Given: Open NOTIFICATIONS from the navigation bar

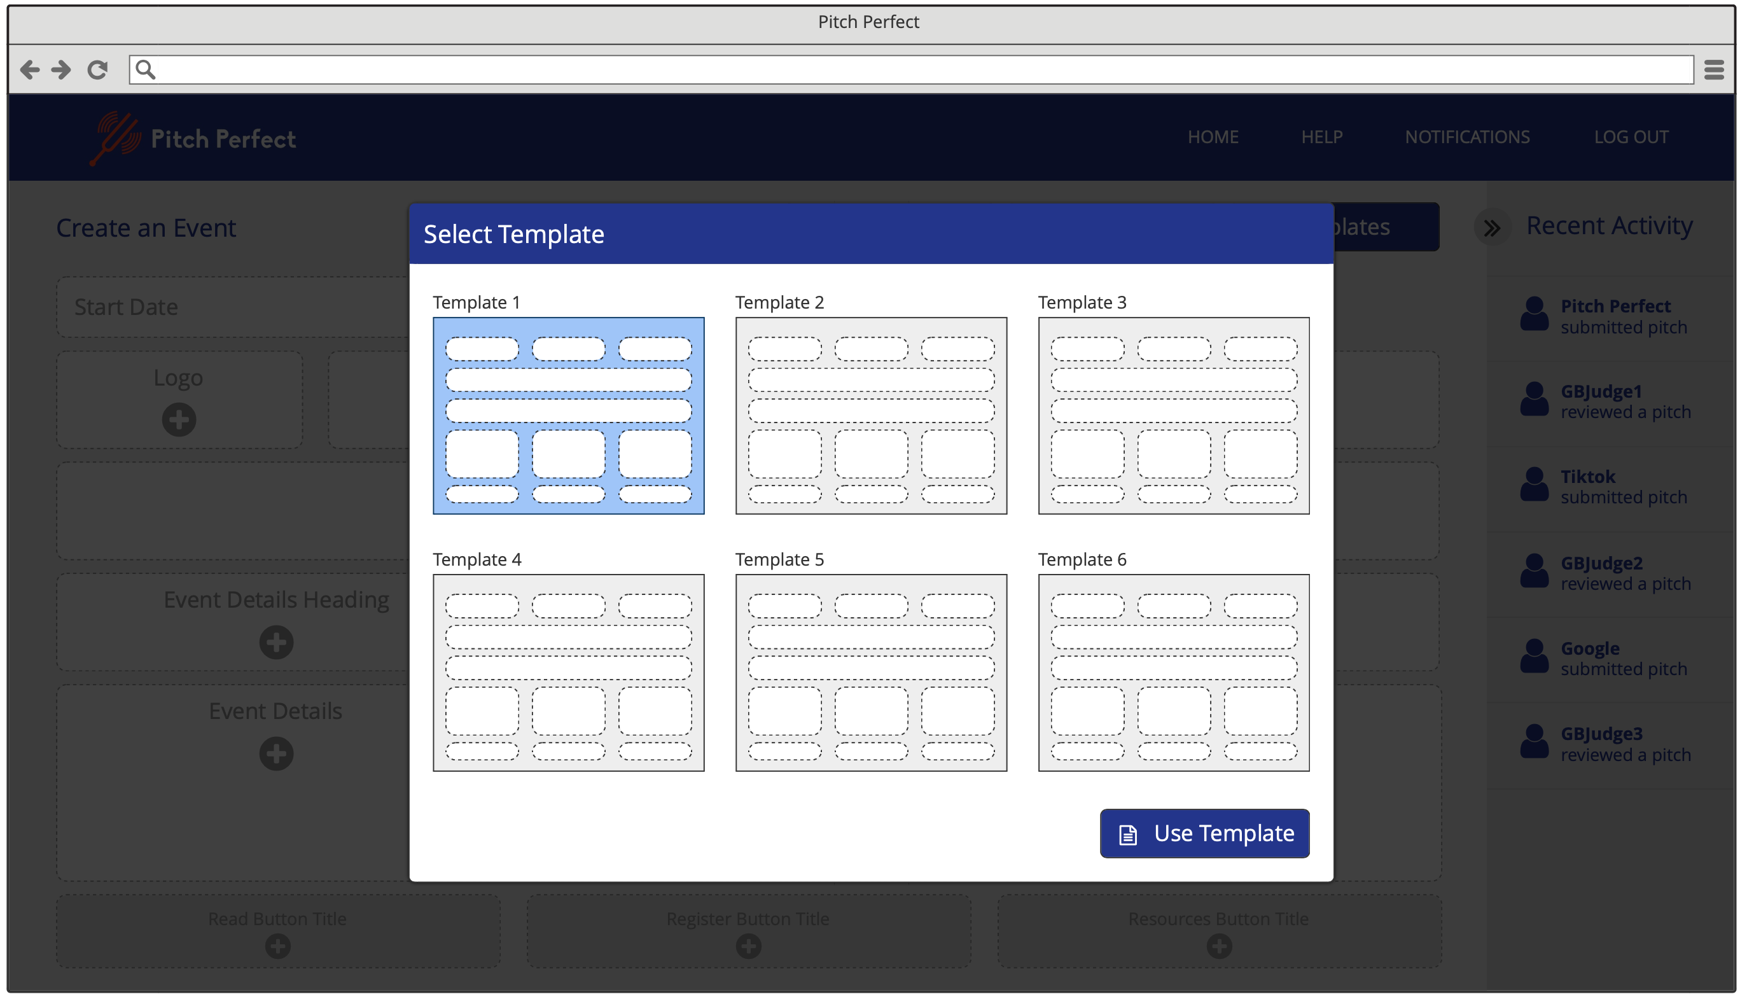Looking at the screenshot, I should pos(1468,137).
